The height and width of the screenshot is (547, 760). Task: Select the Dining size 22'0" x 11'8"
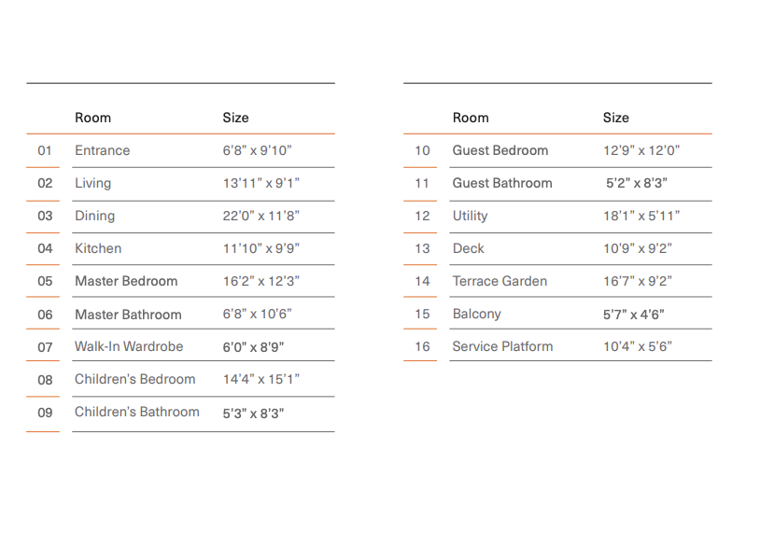[x=260, y=216]
